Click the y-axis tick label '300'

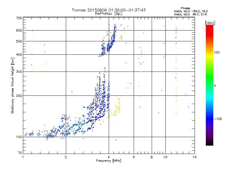tap(19, 72)
